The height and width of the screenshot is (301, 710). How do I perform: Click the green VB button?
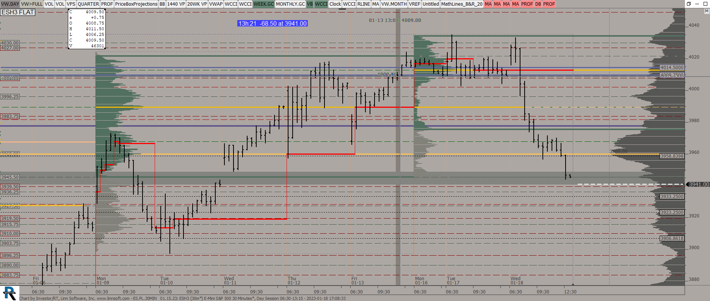click(310, 4)
